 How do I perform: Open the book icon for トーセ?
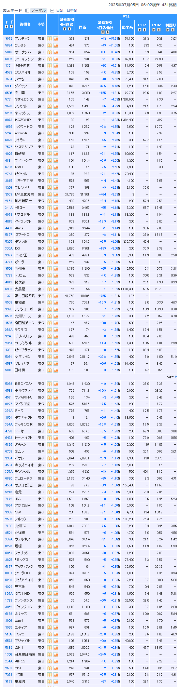point(50,431)
